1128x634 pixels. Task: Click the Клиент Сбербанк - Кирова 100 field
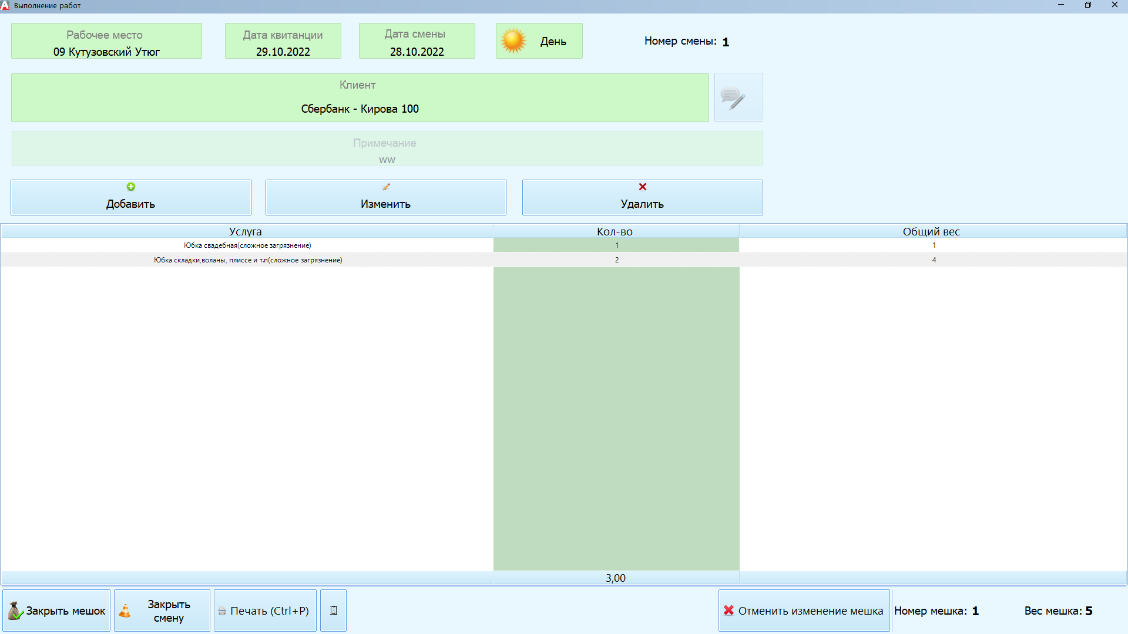[360, 97]
